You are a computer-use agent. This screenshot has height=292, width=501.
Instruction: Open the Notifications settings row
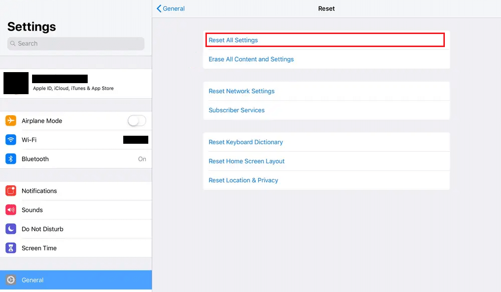tap(76, 191)
